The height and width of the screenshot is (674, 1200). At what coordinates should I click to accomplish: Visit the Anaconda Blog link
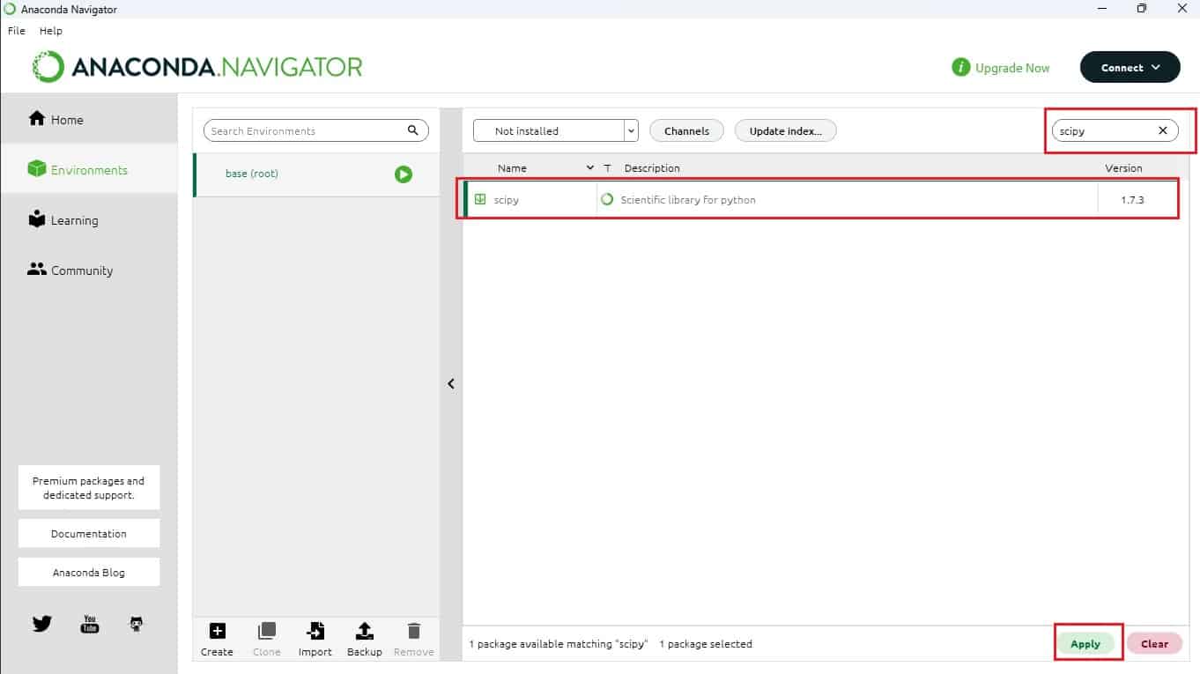tap(89, 573)
